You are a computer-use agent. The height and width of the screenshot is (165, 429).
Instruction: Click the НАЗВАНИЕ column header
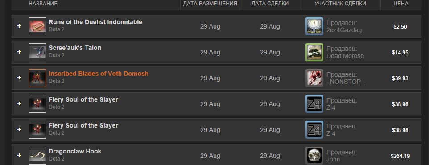pos(43,4)
